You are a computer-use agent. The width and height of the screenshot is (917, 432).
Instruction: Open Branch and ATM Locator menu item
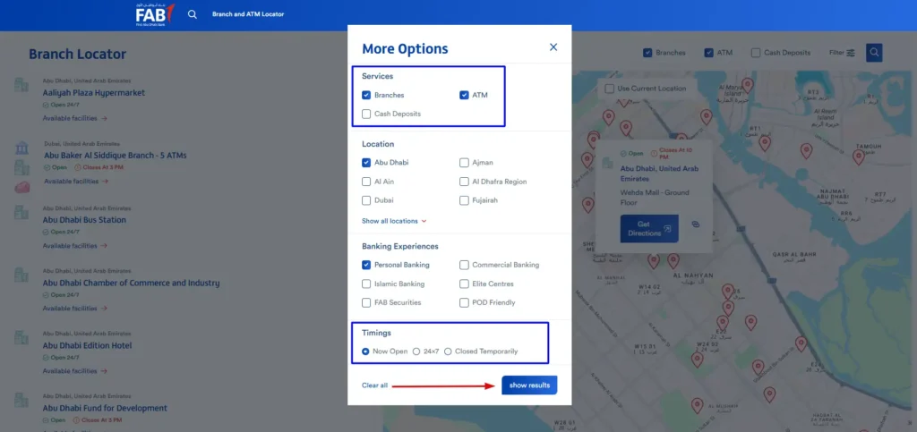pyautogui.click(x=248, y=14)
